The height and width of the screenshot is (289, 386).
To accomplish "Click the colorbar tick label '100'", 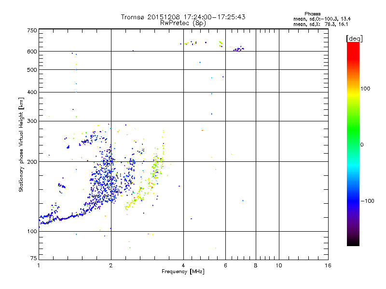I will coord(365,89).
